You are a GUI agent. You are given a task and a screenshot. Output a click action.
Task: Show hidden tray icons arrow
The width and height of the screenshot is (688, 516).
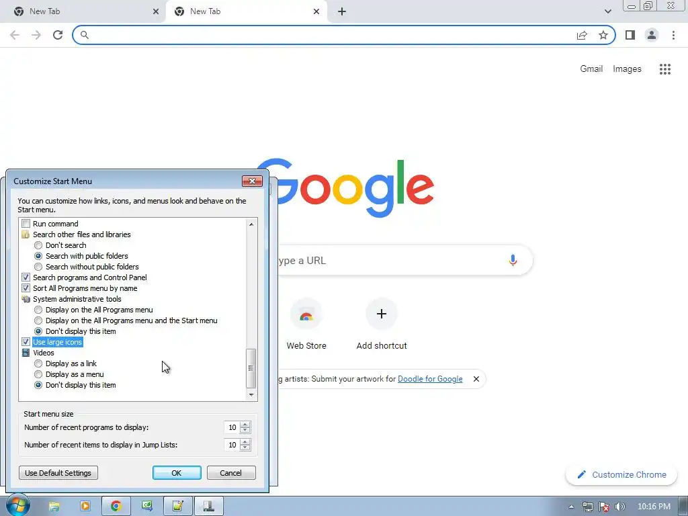[x=571, y=507]
